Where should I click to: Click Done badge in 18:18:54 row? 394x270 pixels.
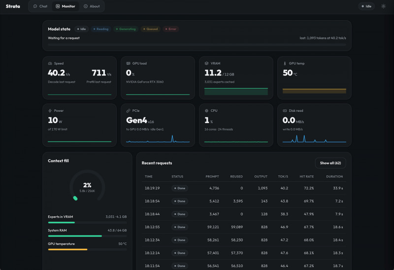(x=180, y=201)
